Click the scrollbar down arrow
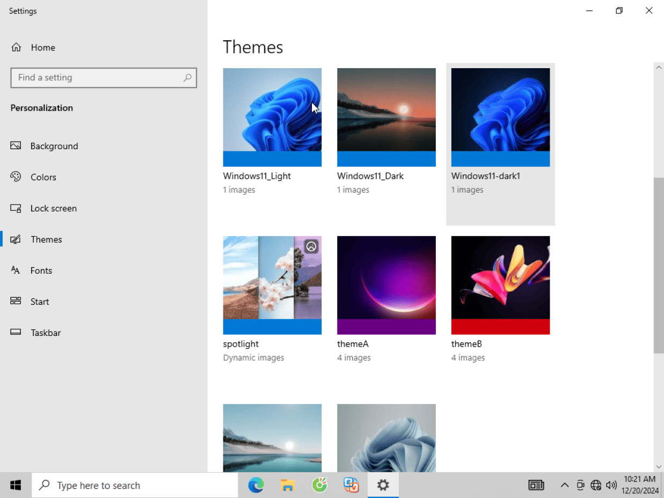The image size is (664, 498). click(659, 467)
